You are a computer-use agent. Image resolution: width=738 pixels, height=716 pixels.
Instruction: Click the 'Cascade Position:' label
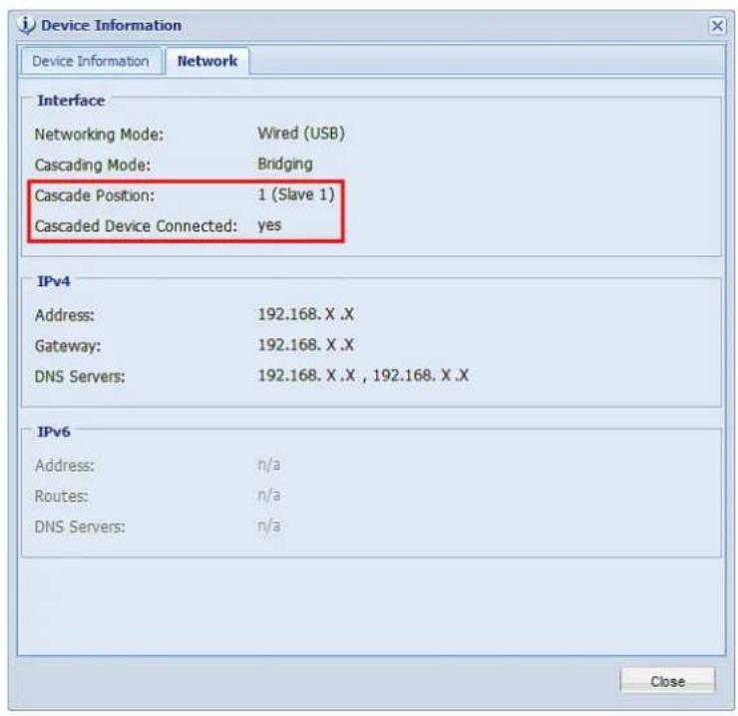94,195
